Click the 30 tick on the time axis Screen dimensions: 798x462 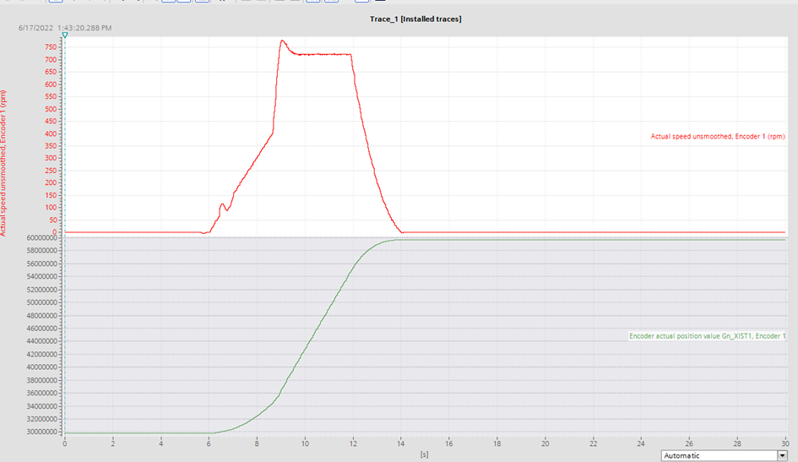point(785,443)
